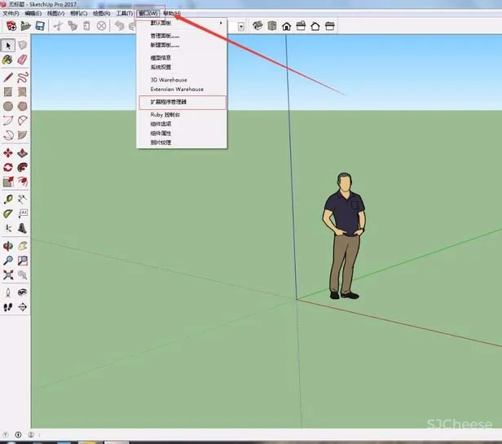The height and width of the screenshot is (444, 502).
Task: Select 3D Warehouse menu entry
Action: pyautogui.click(x=169, y=80)
